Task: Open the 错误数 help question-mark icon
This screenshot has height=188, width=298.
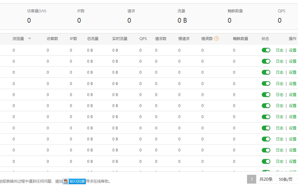Action: point(216,39)
